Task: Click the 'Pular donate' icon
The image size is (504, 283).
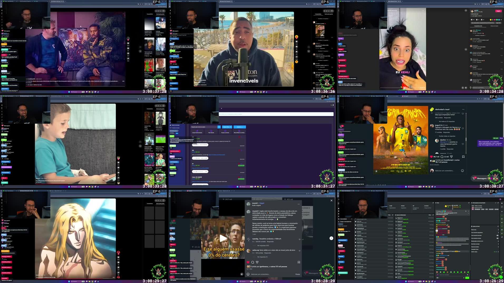Action: (x=211, y=131)
